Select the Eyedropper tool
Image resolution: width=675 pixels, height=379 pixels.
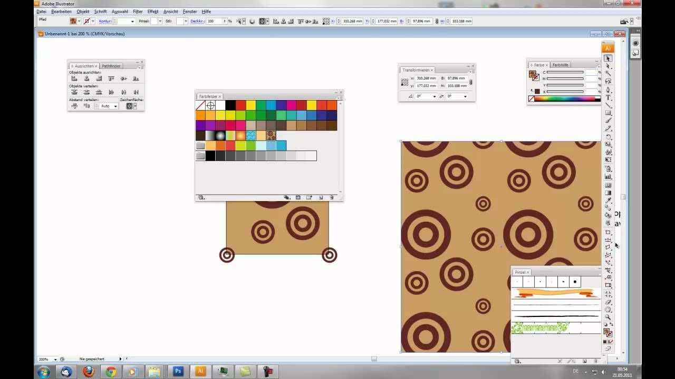coord(608,201)
